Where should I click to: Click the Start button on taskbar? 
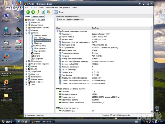[x=7, y=122]
